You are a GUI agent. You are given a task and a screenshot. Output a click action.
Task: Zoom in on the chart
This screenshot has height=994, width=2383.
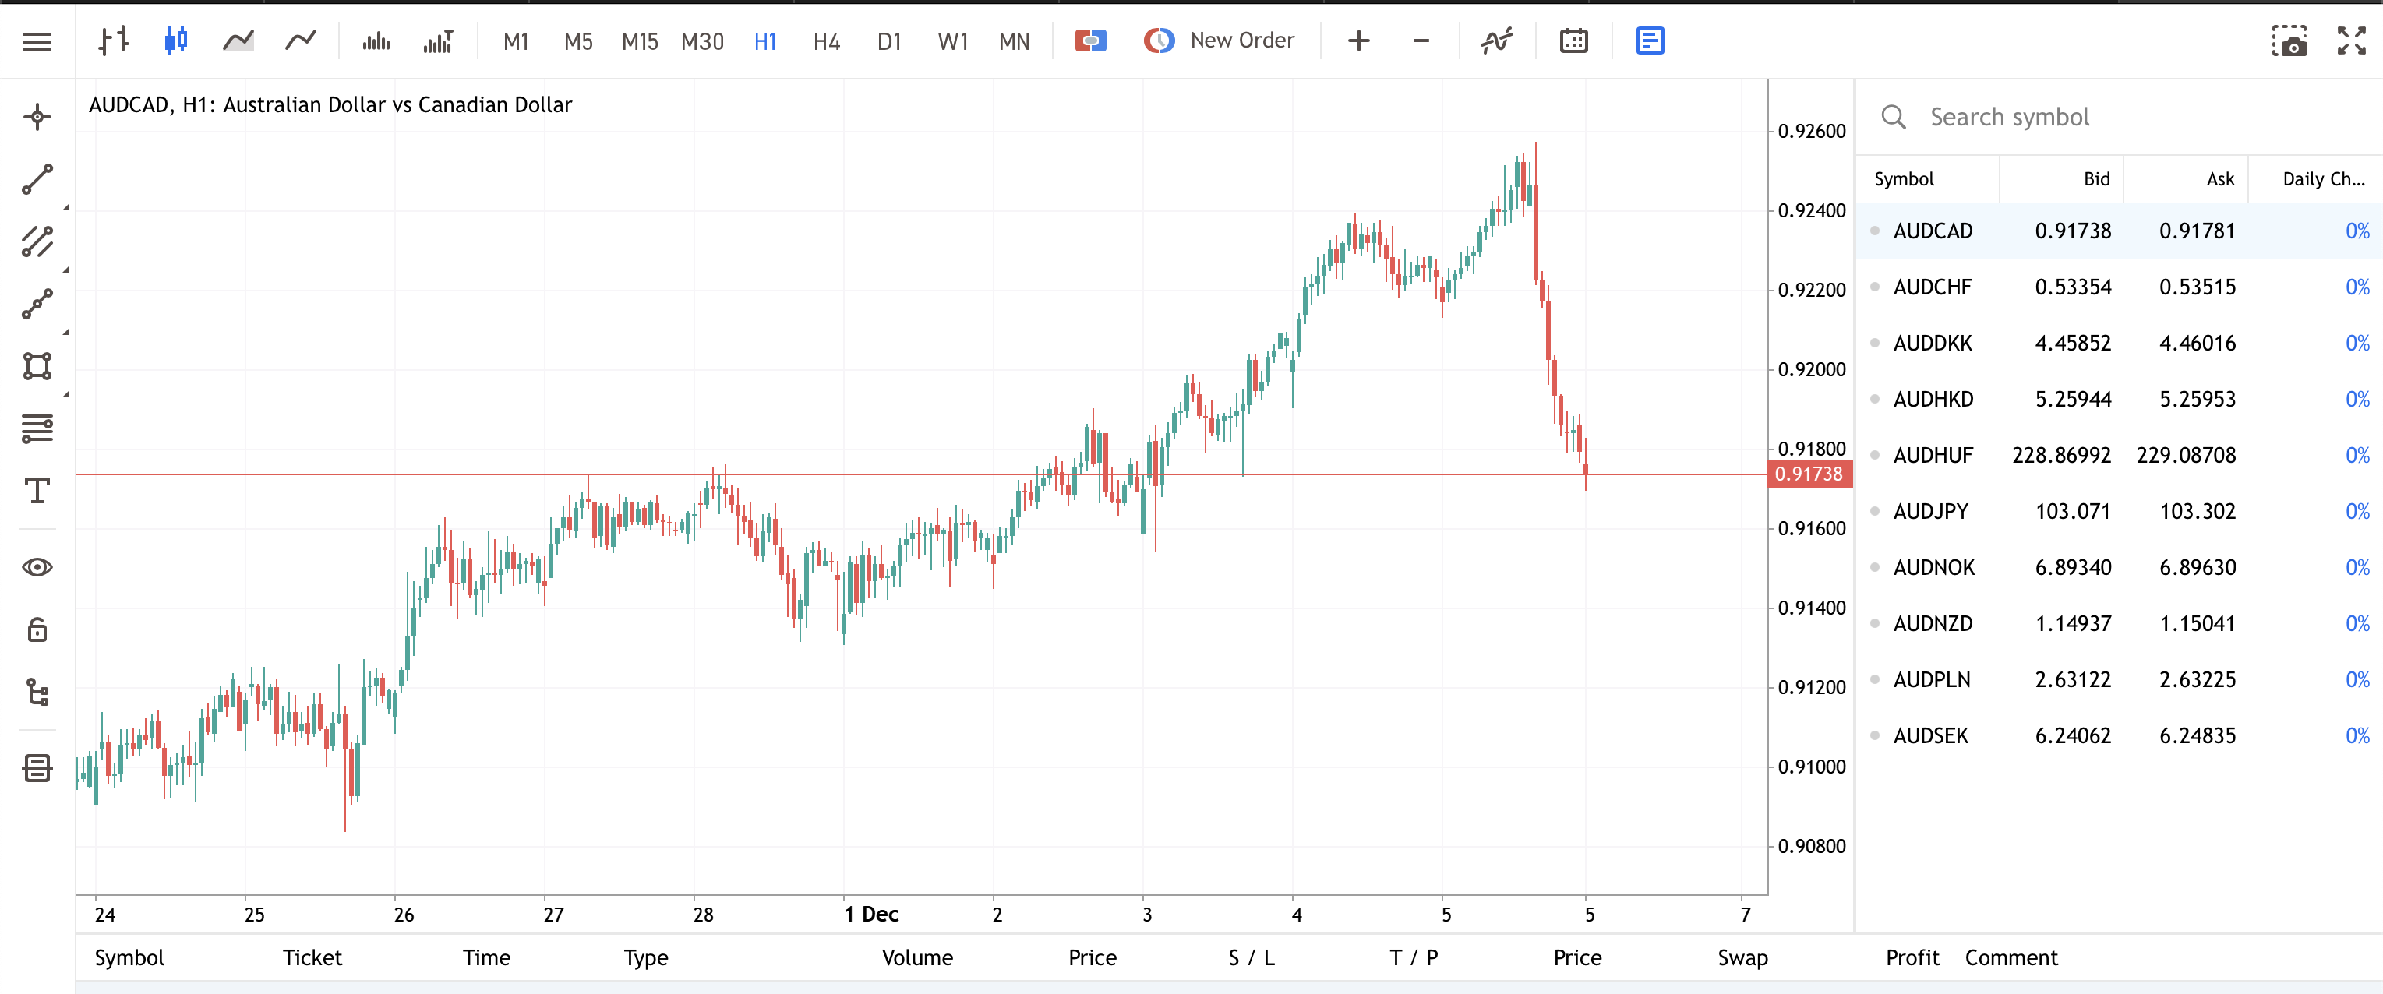click(1358, 41)
